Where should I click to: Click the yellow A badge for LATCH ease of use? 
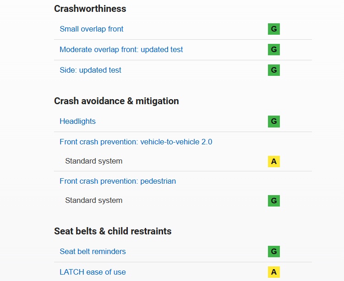[x=274, y=272]
